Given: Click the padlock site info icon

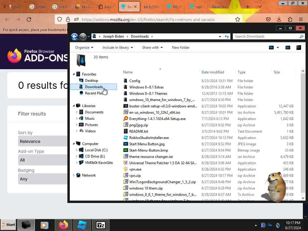Looking at the screenshot, I should 68,19.
